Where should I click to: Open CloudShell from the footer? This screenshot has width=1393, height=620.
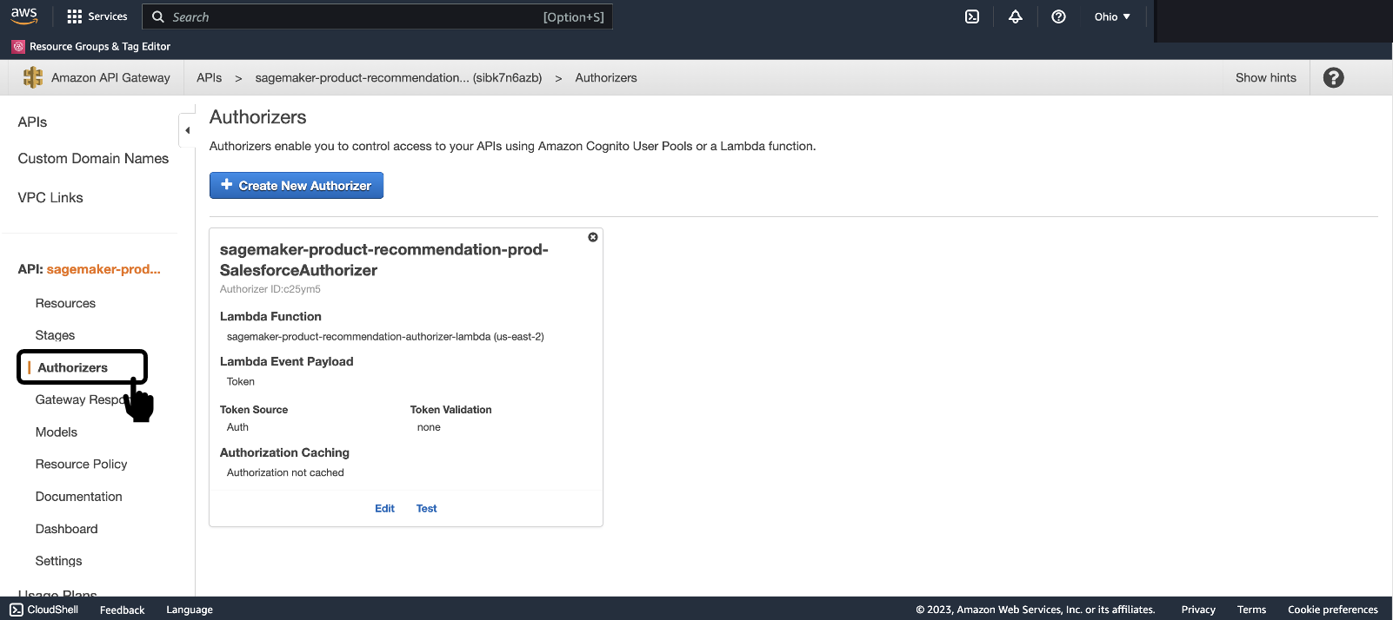pos(44,610)
